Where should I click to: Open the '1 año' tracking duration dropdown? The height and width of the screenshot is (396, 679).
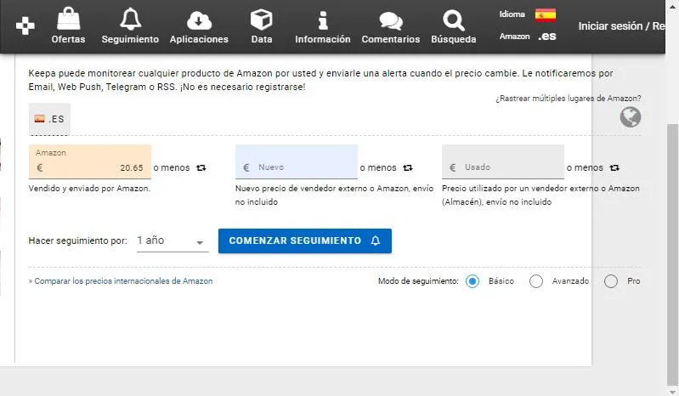pos(173,240)
